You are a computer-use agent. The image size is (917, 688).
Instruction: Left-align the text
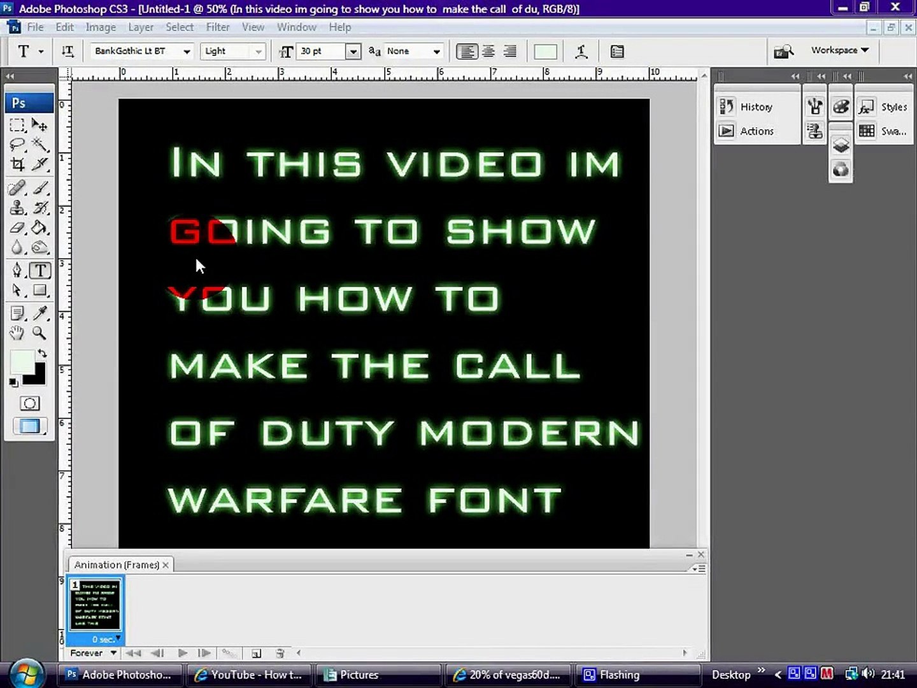(467, 52)
